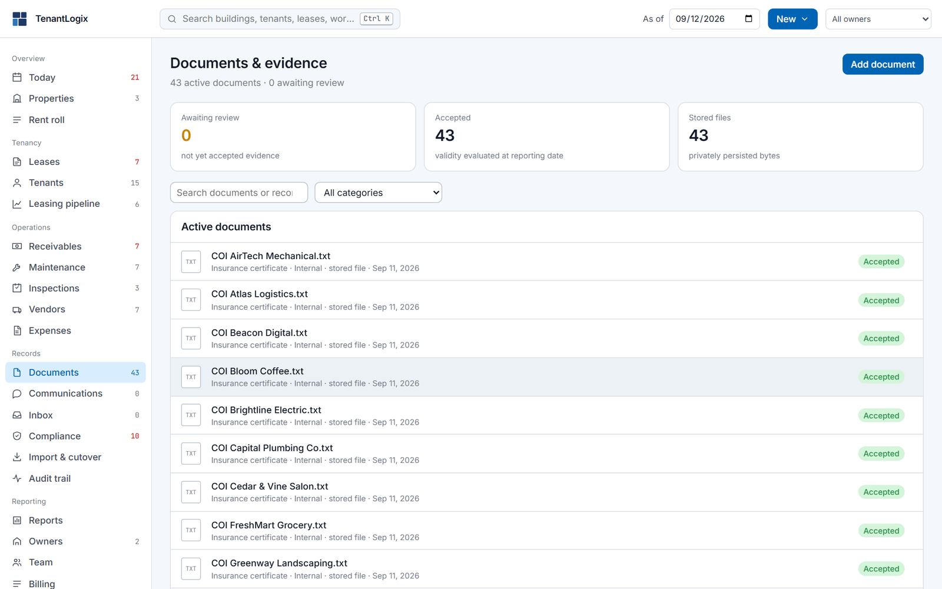Click the Vendors truck icon
This screenshot has height=589, width=942.
(x=17, y=309)
